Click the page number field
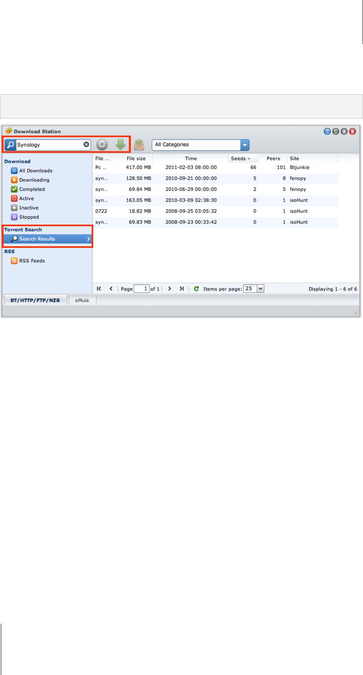 click(x=141, y=288)
